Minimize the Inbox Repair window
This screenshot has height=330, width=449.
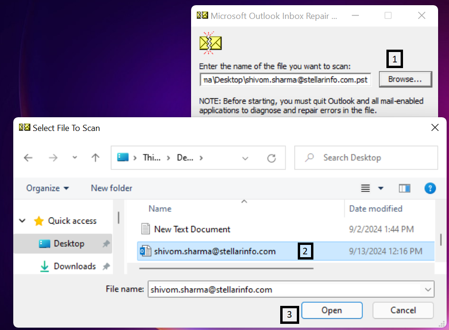point(356,16)
